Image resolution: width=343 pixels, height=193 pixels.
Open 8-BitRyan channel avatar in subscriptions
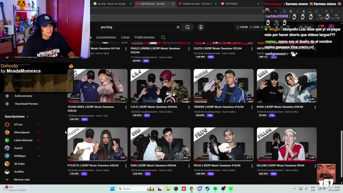coord(7,156)
